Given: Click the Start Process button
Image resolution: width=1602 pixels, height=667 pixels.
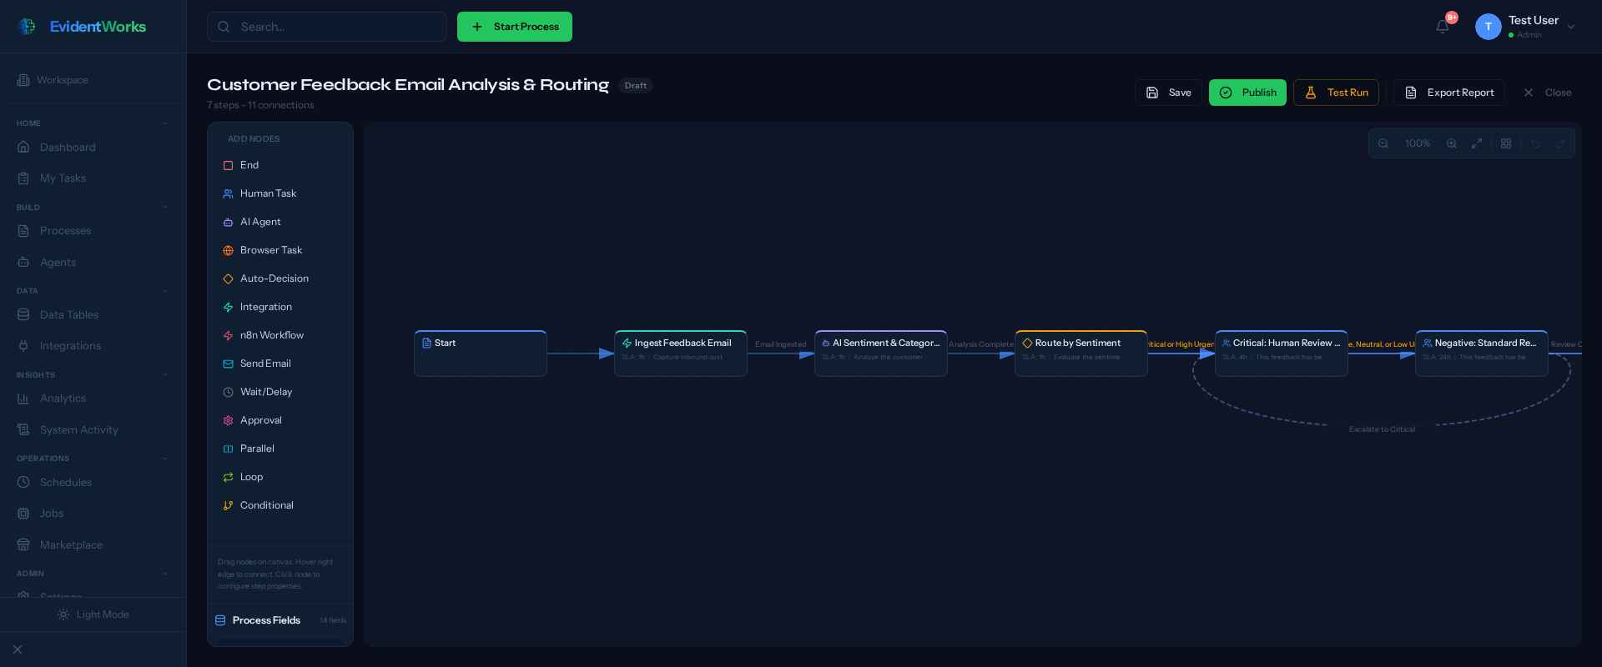Looking at the screenshot, I should coord(515,27).
